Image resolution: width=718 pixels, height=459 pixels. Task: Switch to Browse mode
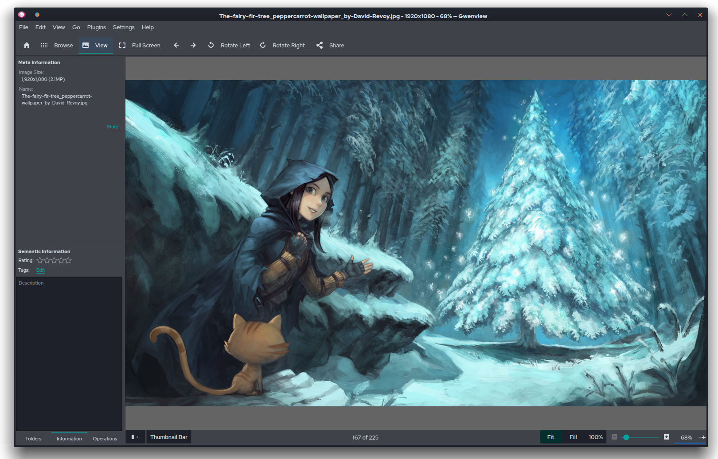point(57,45)
